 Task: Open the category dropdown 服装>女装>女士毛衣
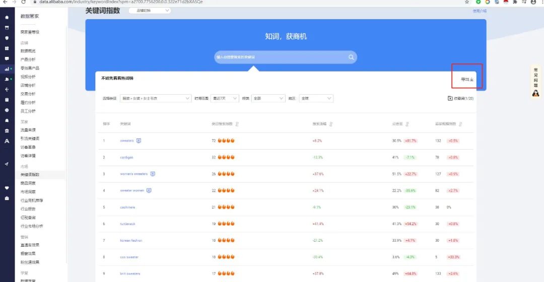[x=156, y=99]
